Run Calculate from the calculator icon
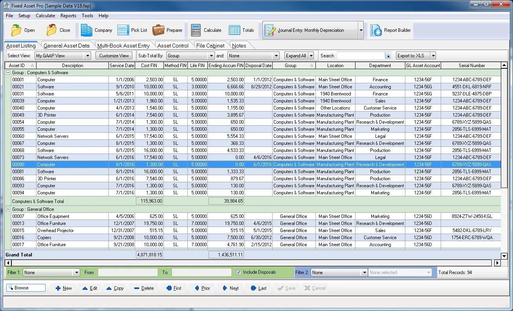 [196, 30]
